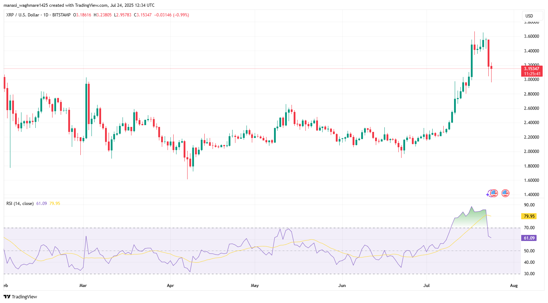Click the TradingView logo in bottom-left corner
Screen dimensions: 548x303
tap(20, 297)
